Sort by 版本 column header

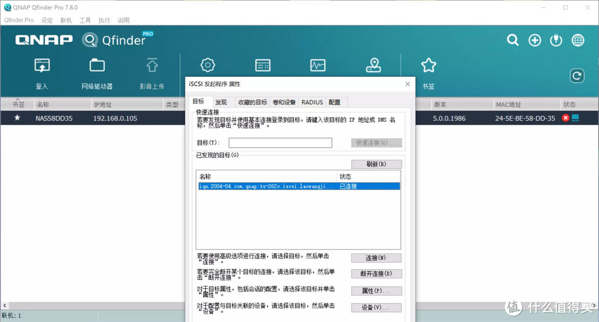point(462,105)
